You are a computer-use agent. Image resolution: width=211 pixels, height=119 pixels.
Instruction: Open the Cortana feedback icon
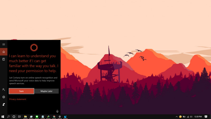(4, 104)
